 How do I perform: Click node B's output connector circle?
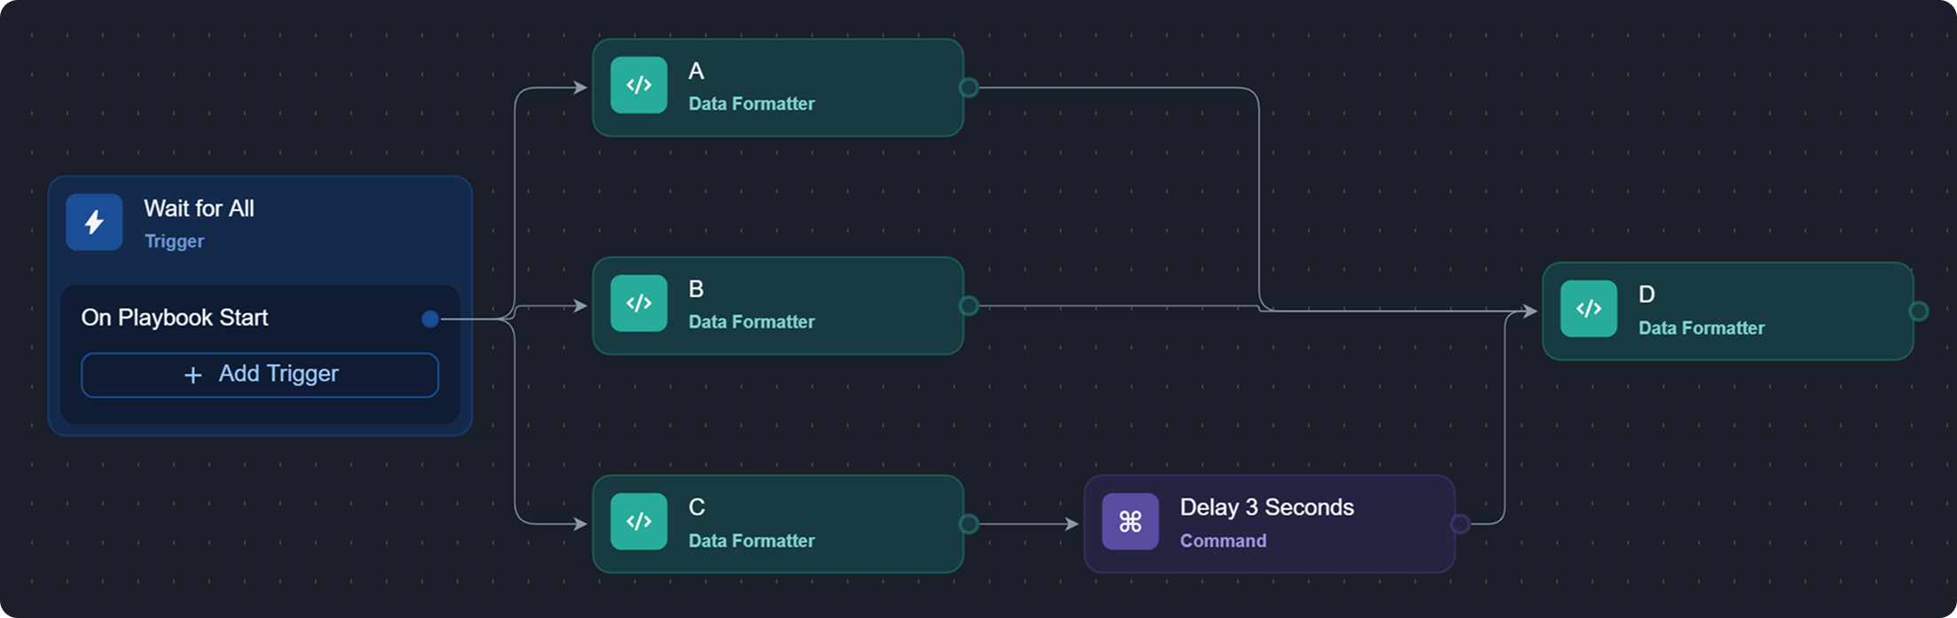pos(968,306)
